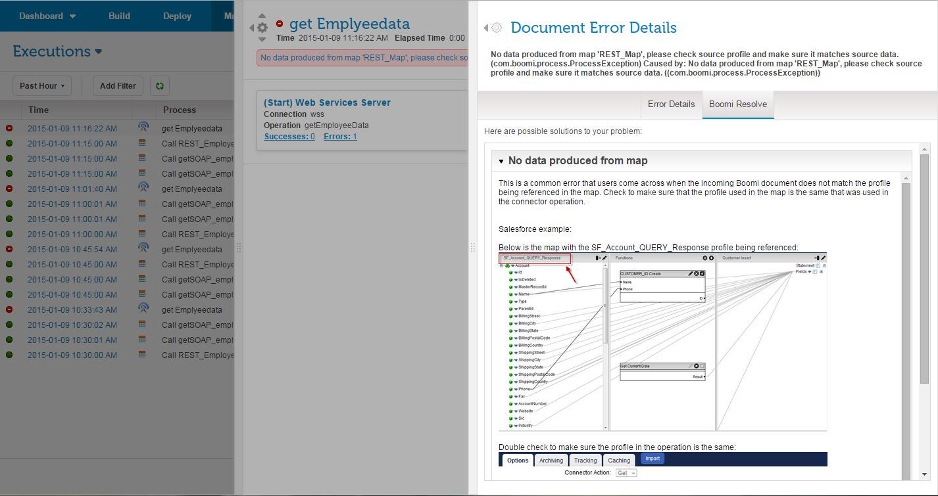Viewport: 938px width, 496px height.
Task: Select process Call getSOAP_empl in 10:30:01 AM row
Action: 198,340
